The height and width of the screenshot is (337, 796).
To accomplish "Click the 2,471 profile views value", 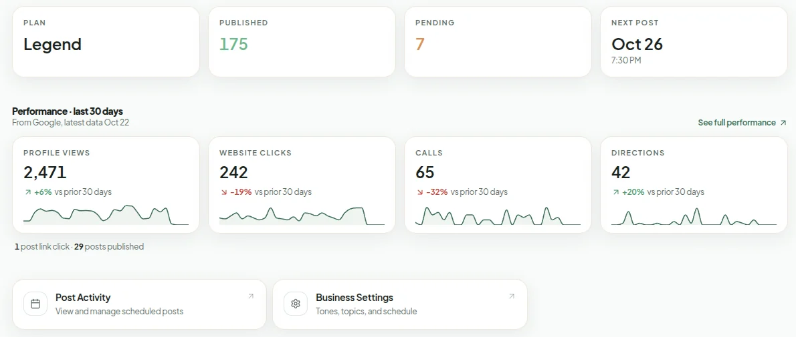I will click(45, 173).
